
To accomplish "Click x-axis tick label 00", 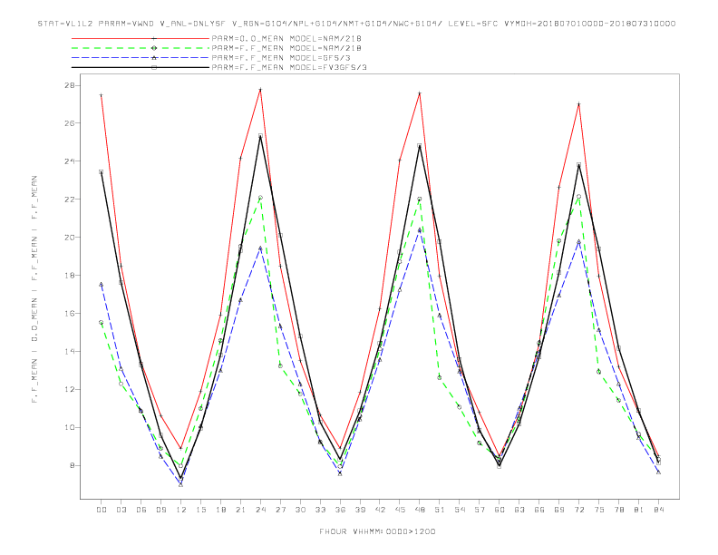I will click(x=102, y=510).
